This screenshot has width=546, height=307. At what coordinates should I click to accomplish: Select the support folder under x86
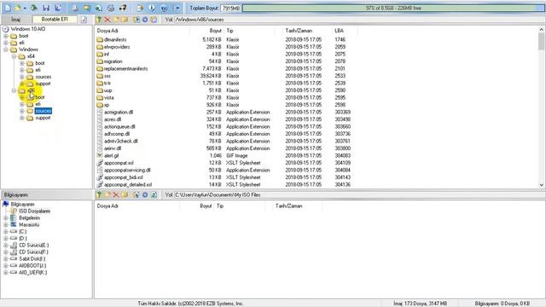pos(43,118)
